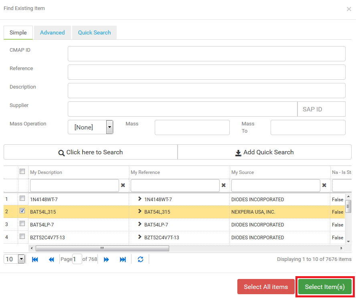The image size is (356, 299).
Task: Expand the BAT54LP-7 reference row
Action: (140, 224)
